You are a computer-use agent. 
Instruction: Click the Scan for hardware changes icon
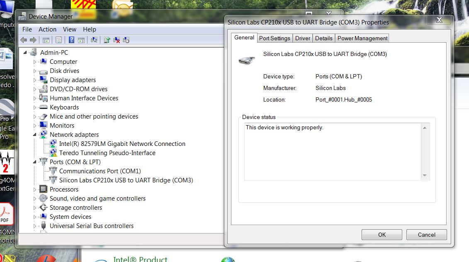94,40
